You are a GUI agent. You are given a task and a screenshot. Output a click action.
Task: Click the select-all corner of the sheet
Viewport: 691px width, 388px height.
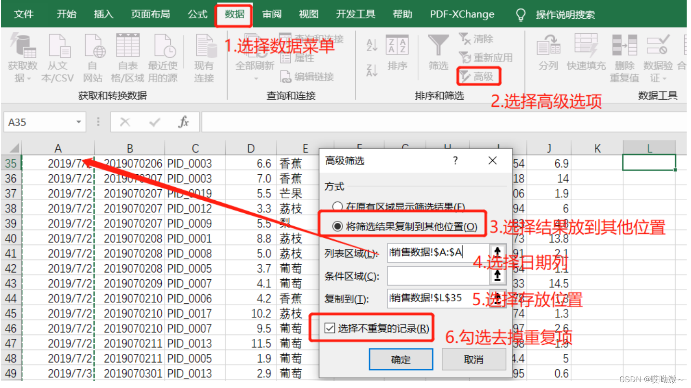[12, 148]
